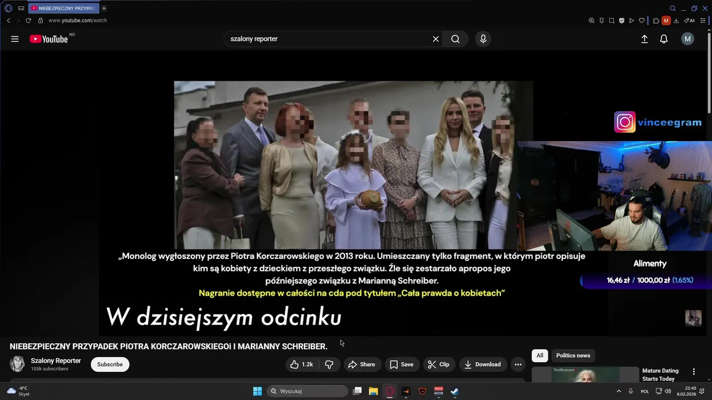The image size is (712, 400).
Task: Like the video with thumbs up
Action: tap(301, 364)
